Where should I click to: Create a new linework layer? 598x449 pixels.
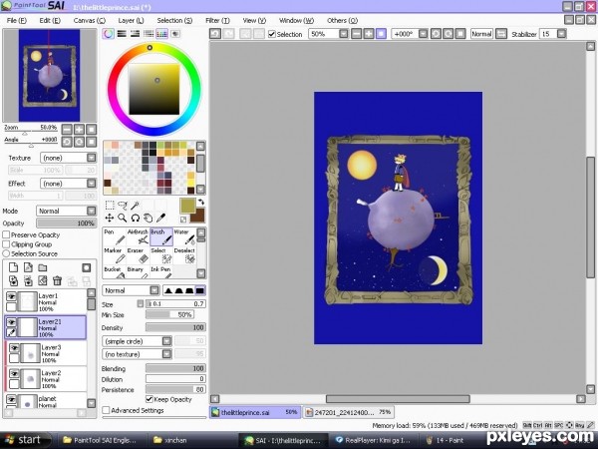tap(28, 267)
